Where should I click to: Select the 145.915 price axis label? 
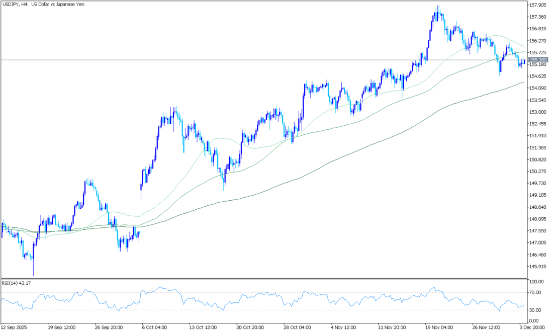click(x=538, y=267)
